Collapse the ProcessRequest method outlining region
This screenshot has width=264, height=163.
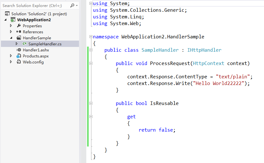91,63
